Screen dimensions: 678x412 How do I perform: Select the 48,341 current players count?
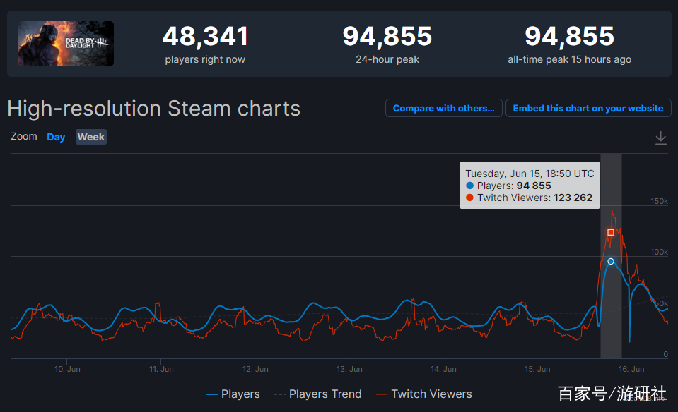pos(206,36)
